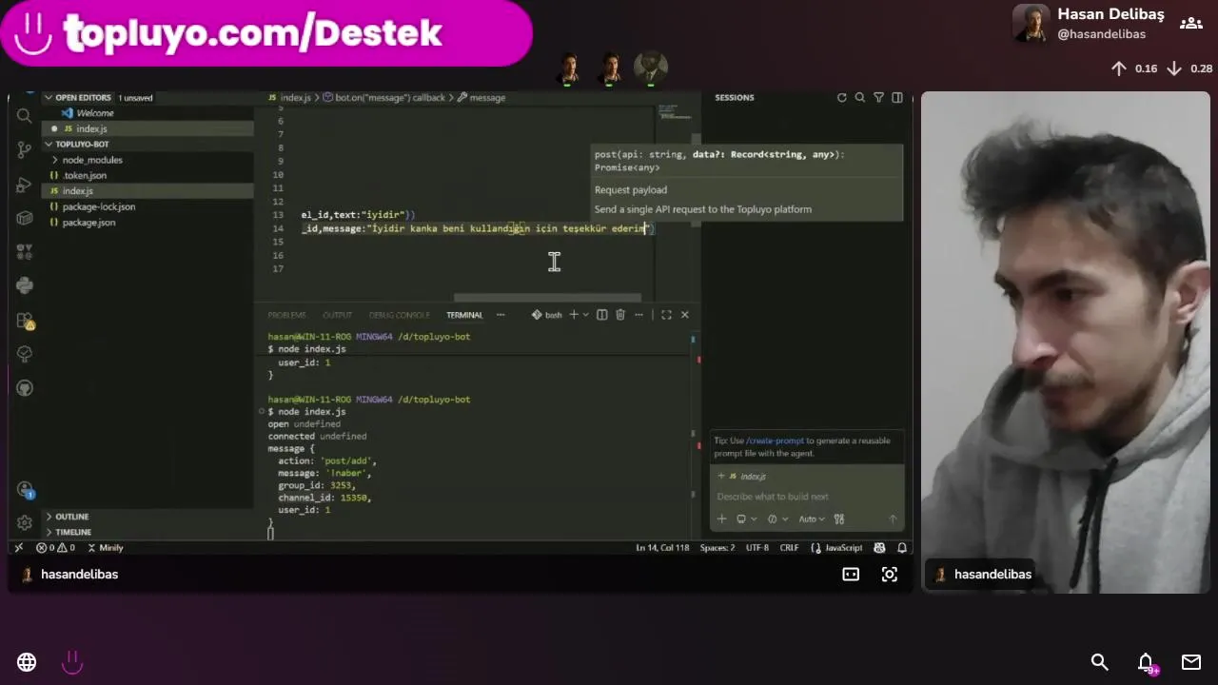Expand the TIMELINE section
This screenshot has width=1218, height=685.
(73, 532)
